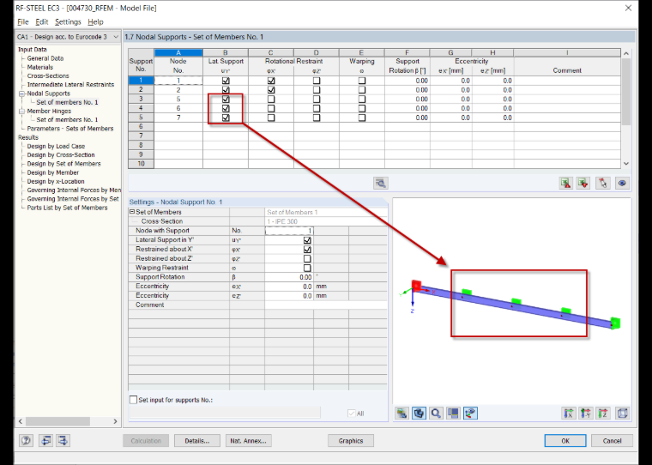Toggle Lateral Support in Y' settings checkbox
Viewport: 652px width, 465px height.
(307, 240)
